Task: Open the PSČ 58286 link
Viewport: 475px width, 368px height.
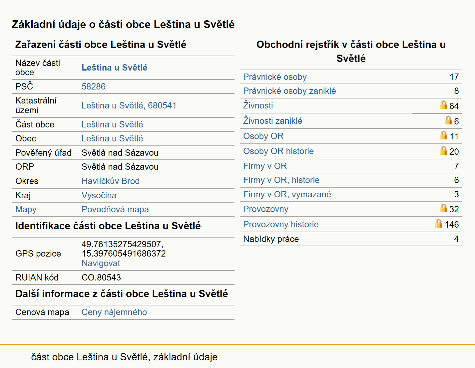Action: 94,87
